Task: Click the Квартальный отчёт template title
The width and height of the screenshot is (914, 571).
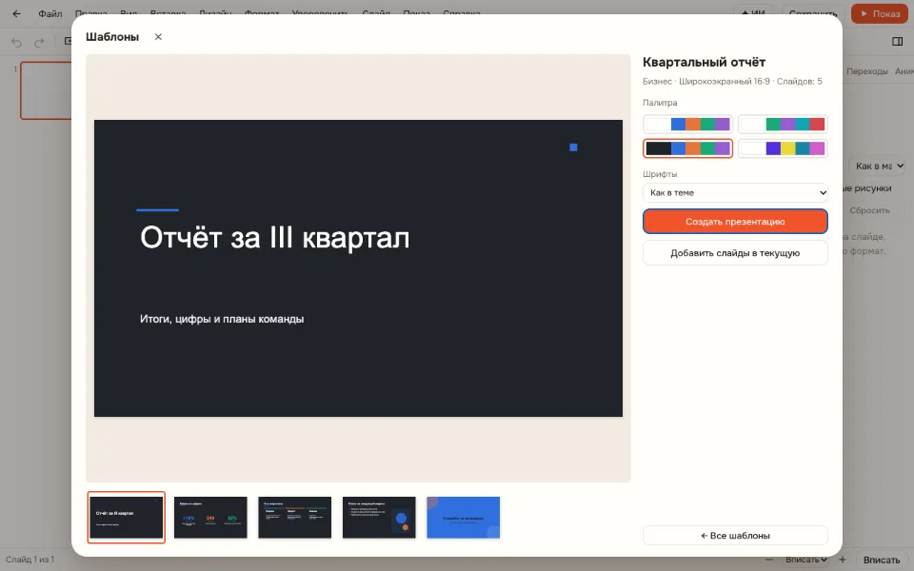Action: (705, 62)
